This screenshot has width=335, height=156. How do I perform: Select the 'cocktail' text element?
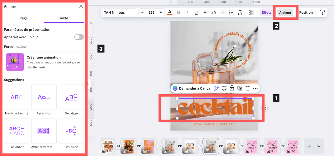click(x=215, y=108)
